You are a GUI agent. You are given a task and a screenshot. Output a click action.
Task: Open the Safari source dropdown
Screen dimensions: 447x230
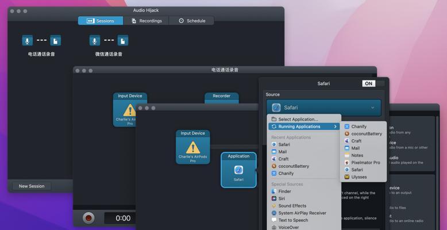(x=323, y=108)
